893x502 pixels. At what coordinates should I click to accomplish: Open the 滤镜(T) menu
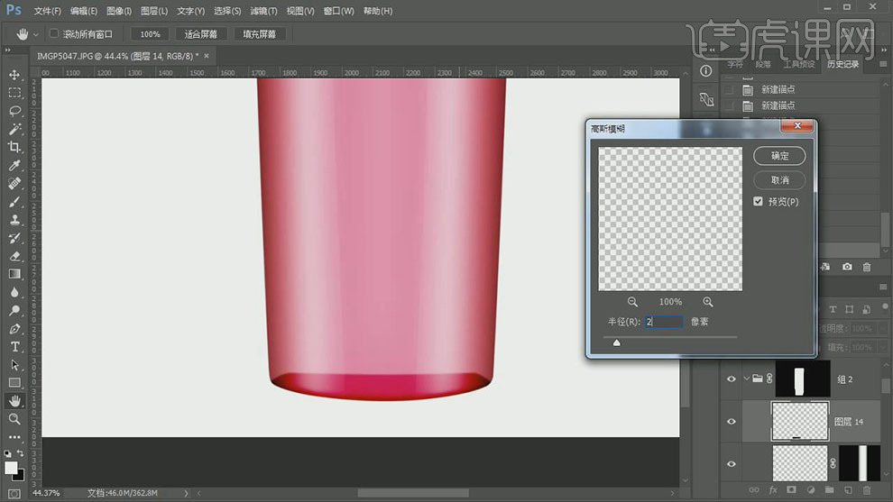(x=263, y=11)
